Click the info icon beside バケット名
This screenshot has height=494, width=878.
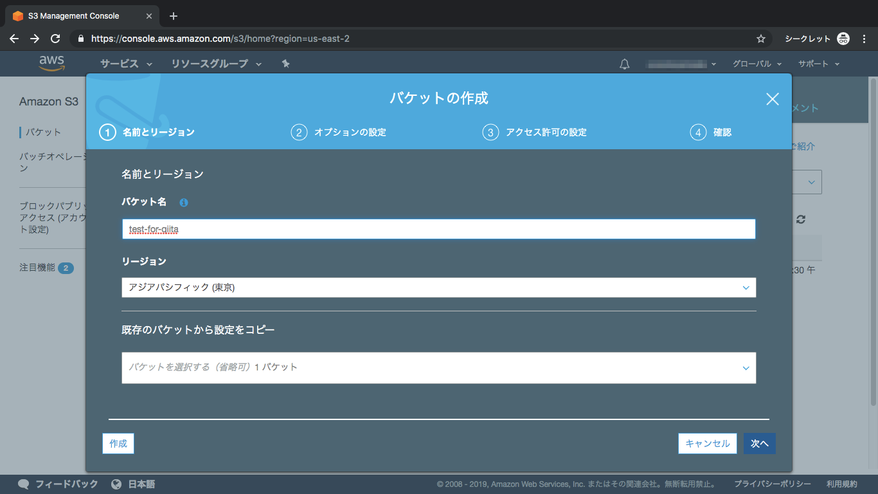184,203
